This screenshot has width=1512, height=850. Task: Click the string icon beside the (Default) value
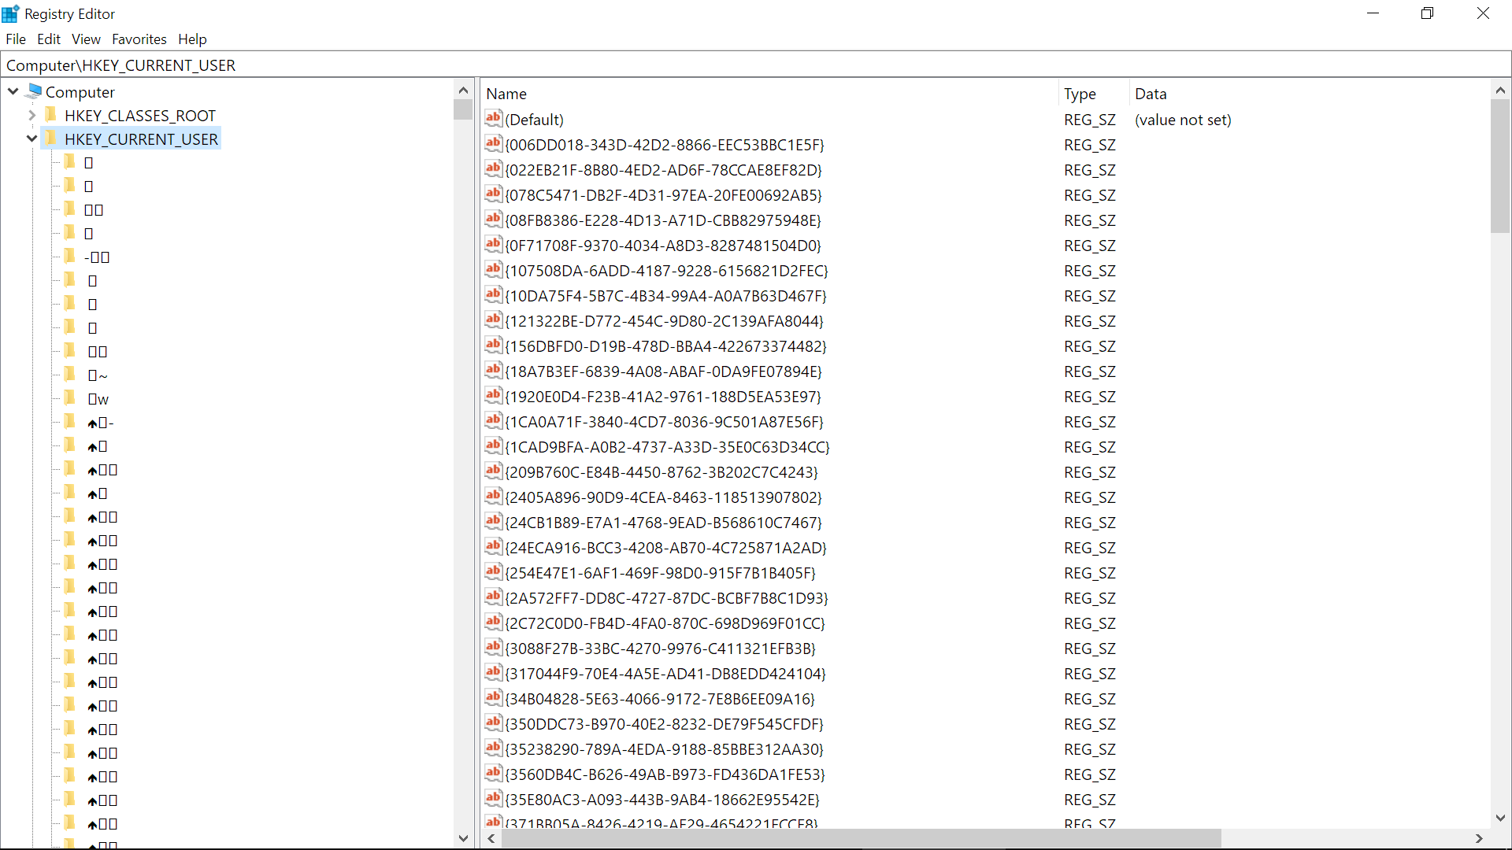[x=494, y=119]
